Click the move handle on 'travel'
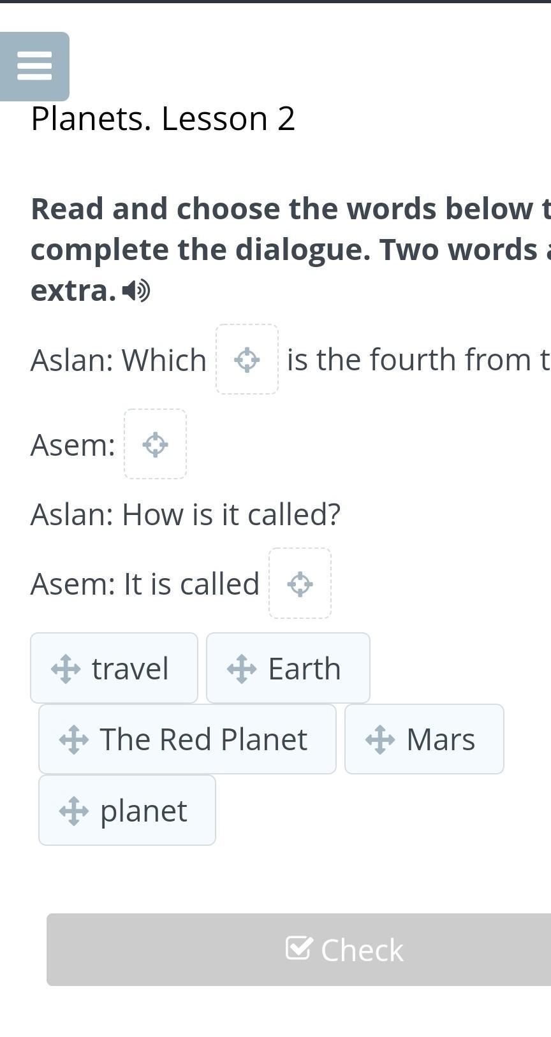The image size is (551, 1037). coord(66,669)
